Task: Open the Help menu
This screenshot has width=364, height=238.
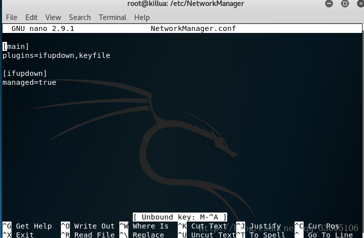Action: click(x=142, y=17)
